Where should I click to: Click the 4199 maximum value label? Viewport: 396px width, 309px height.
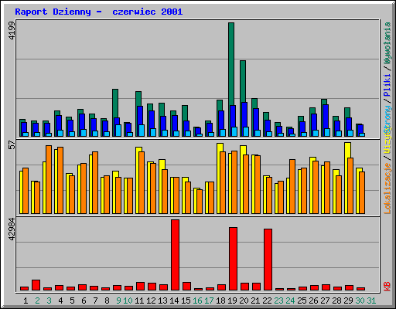(x=12, y=30)
